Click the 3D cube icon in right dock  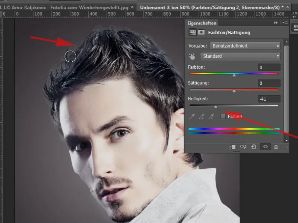(295, 27)
